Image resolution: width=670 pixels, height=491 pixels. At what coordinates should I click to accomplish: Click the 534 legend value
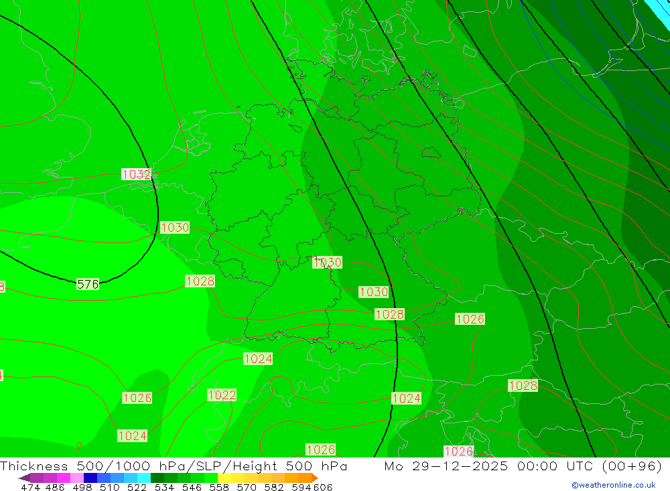tap(164, 487)
